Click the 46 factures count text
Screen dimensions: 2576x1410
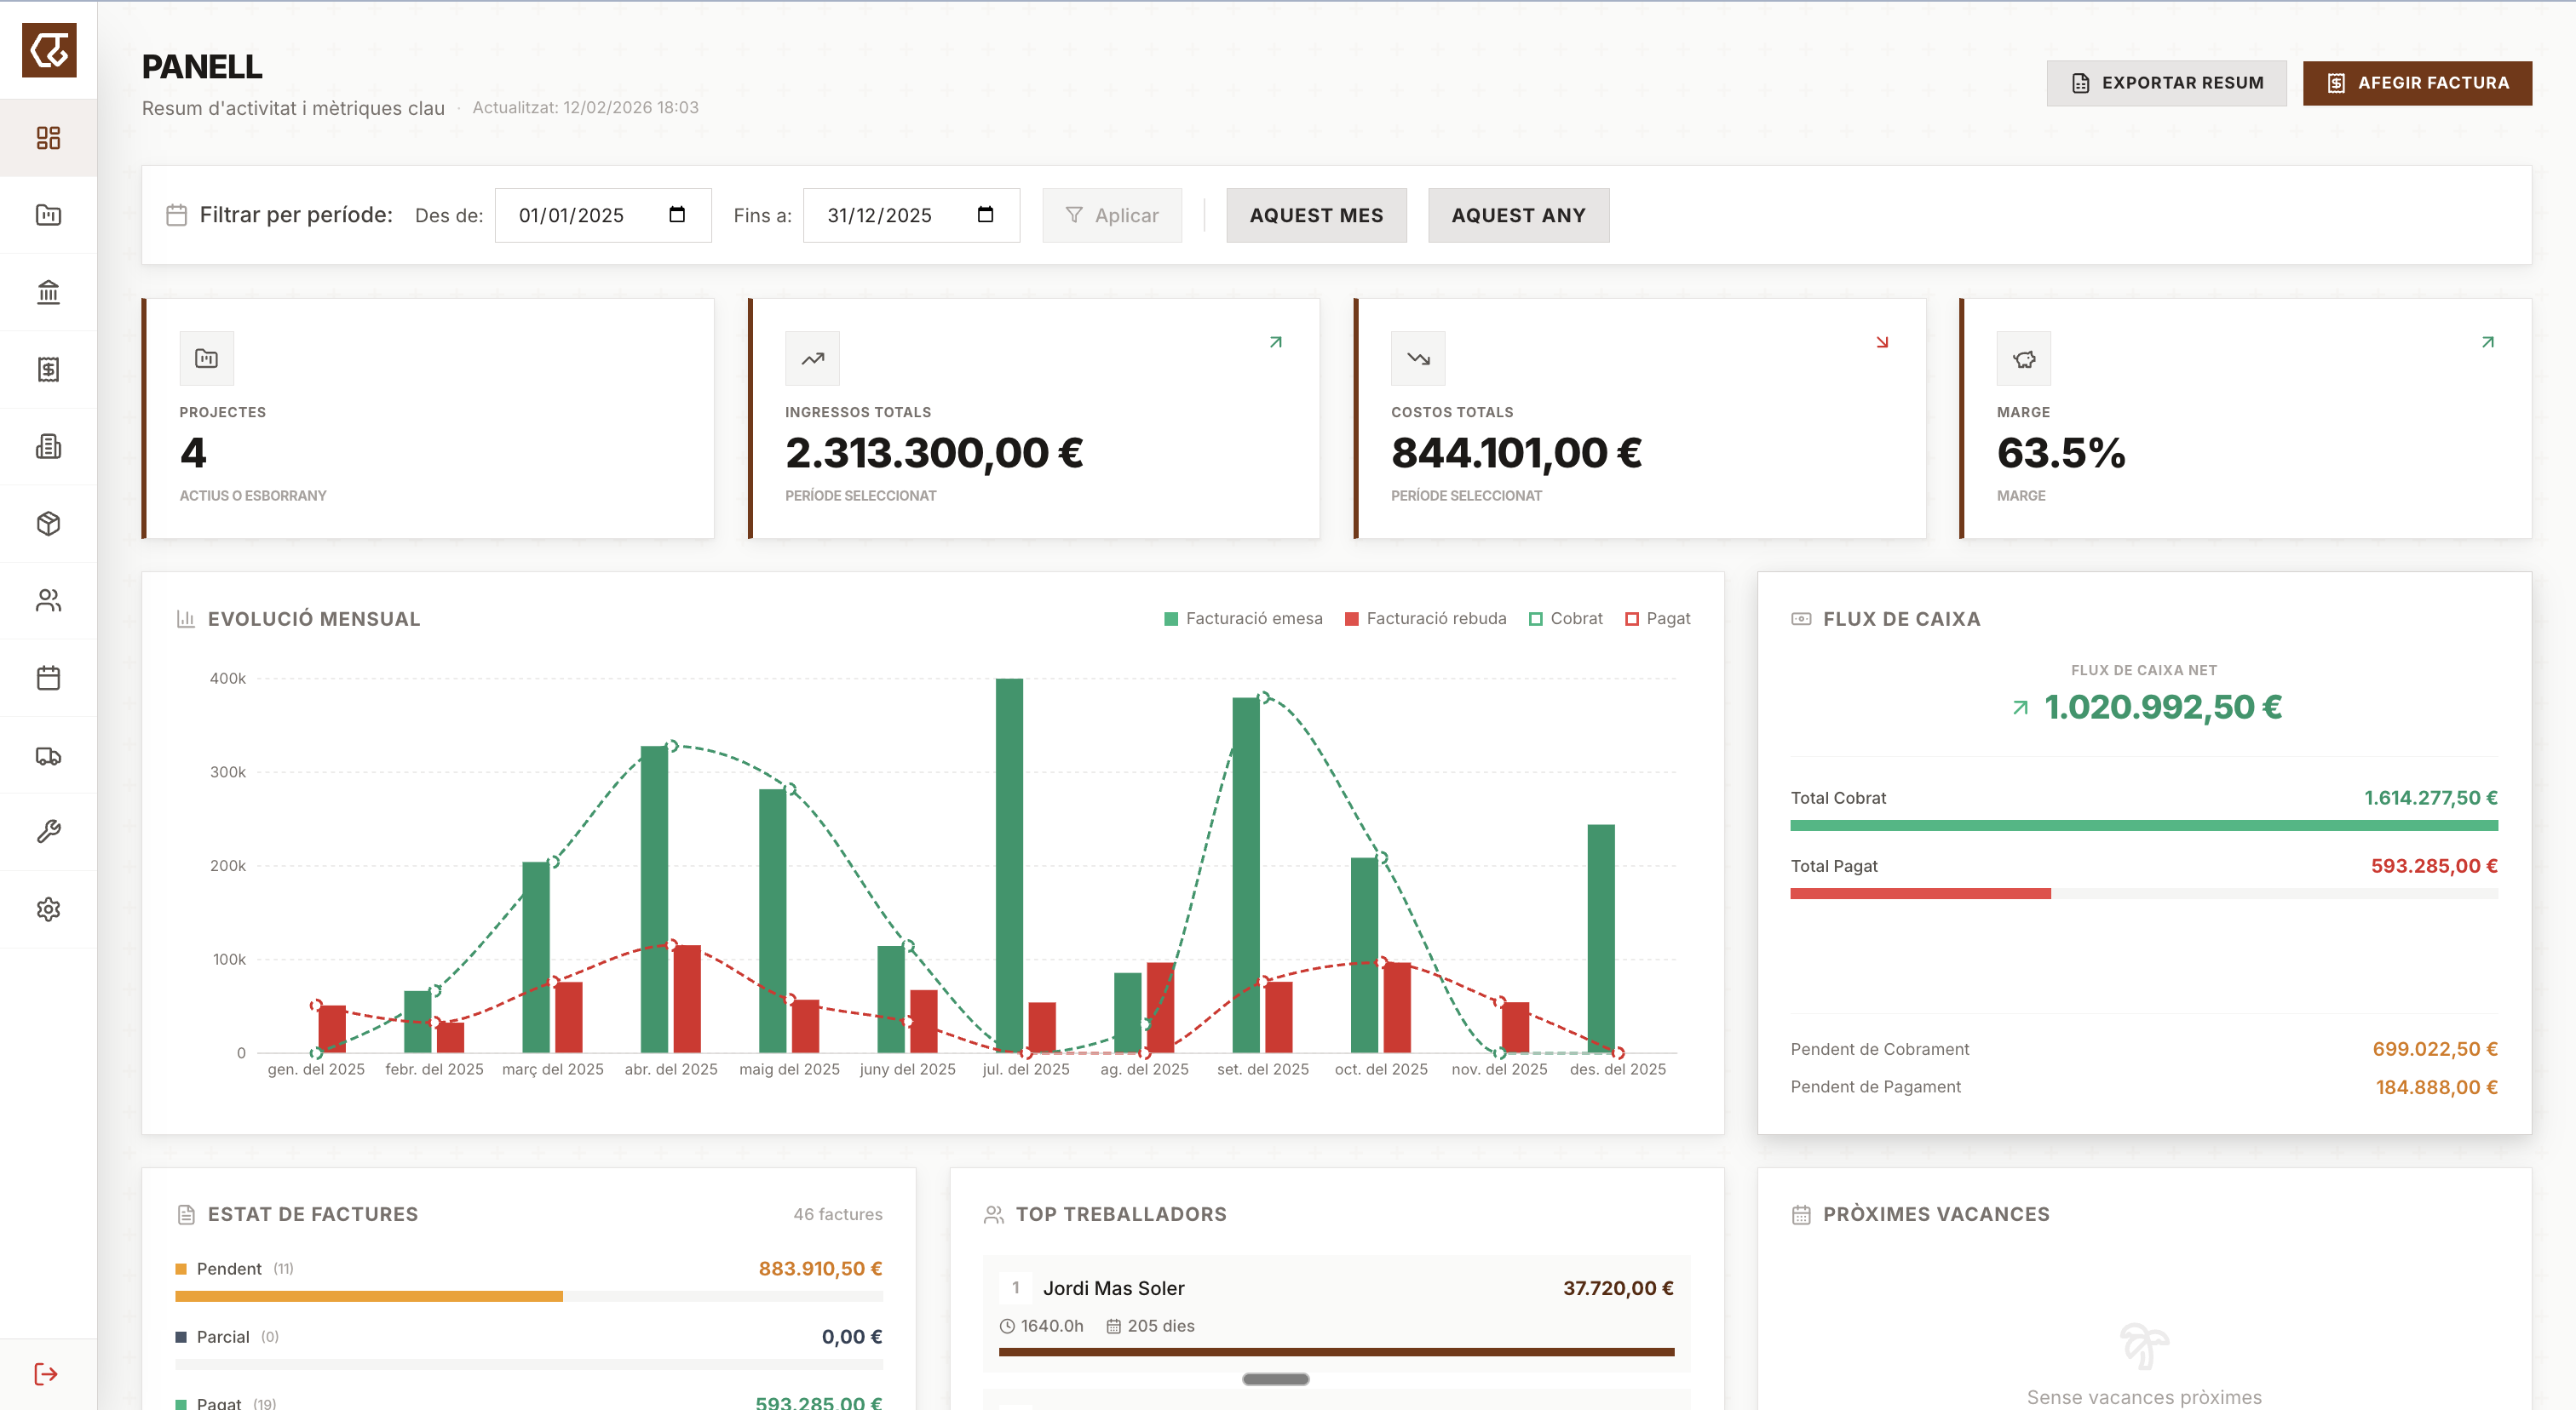(x=838, y=1214)
